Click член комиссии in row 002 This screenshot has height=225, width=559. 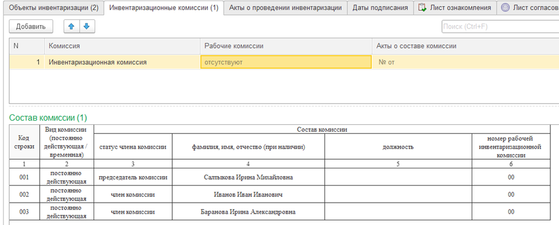[x=133, y=195]
